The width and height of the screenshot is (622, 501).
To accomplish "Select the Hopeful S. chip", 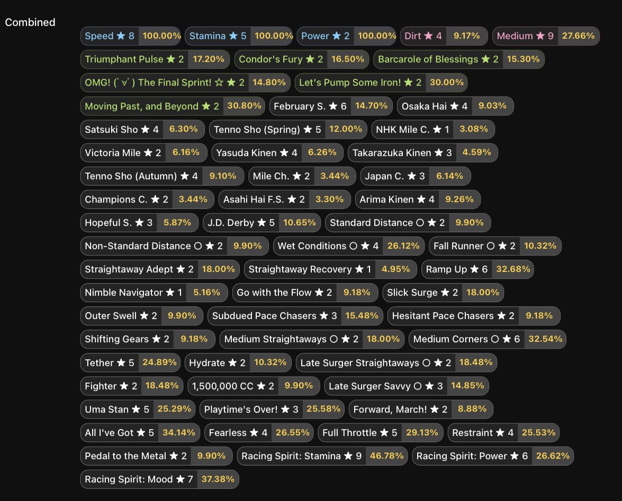I will point(139,223).
